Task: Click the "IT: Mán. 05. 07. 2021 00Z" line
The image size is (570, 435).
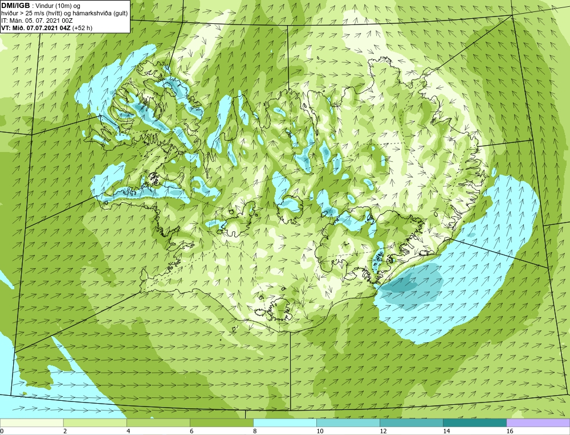Action: 36,20
